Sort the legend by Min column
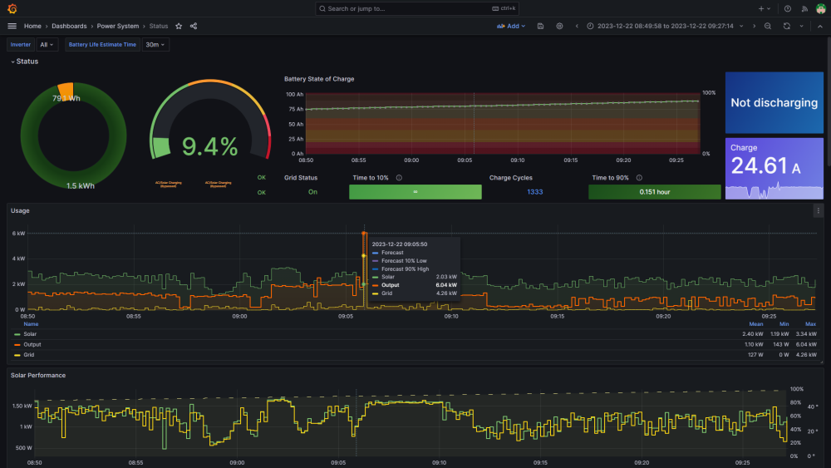The width and height of the screenshot is (831, 468). pyautogui.click(x=784, y=324)
